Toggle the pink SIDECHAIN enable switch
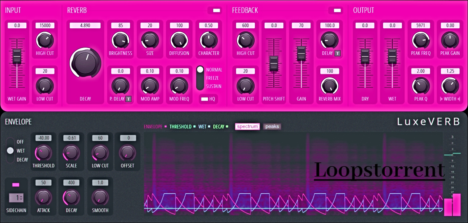Viewport: 468px width, 223px height. 16,184
